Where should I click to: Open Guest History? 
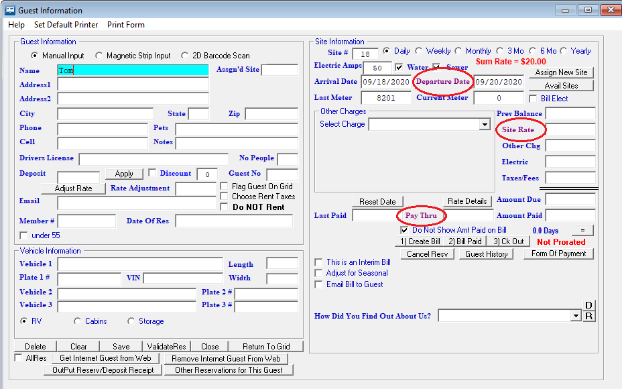(x=487, y=254)
